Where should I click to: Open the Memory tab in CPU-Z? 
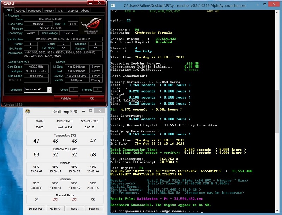[49, 11]
